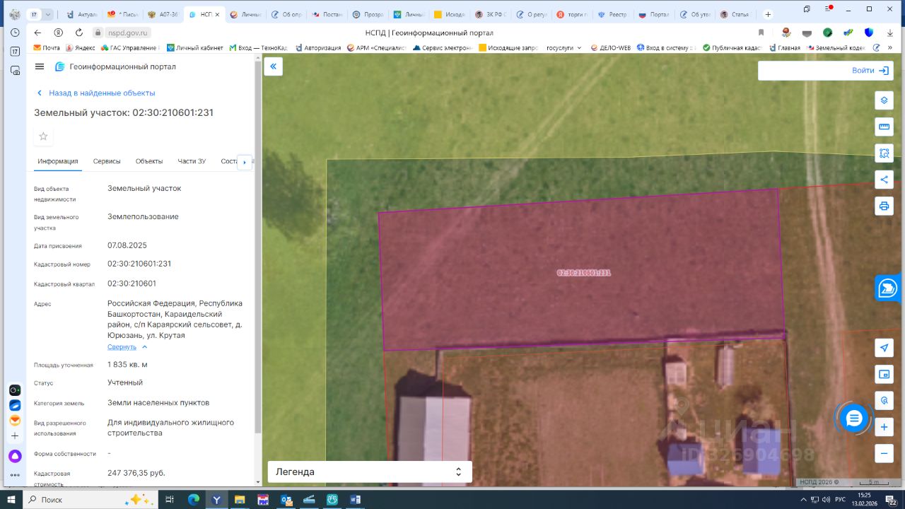Open Microsoft Edge from taskbar

[x=193, y=500]
